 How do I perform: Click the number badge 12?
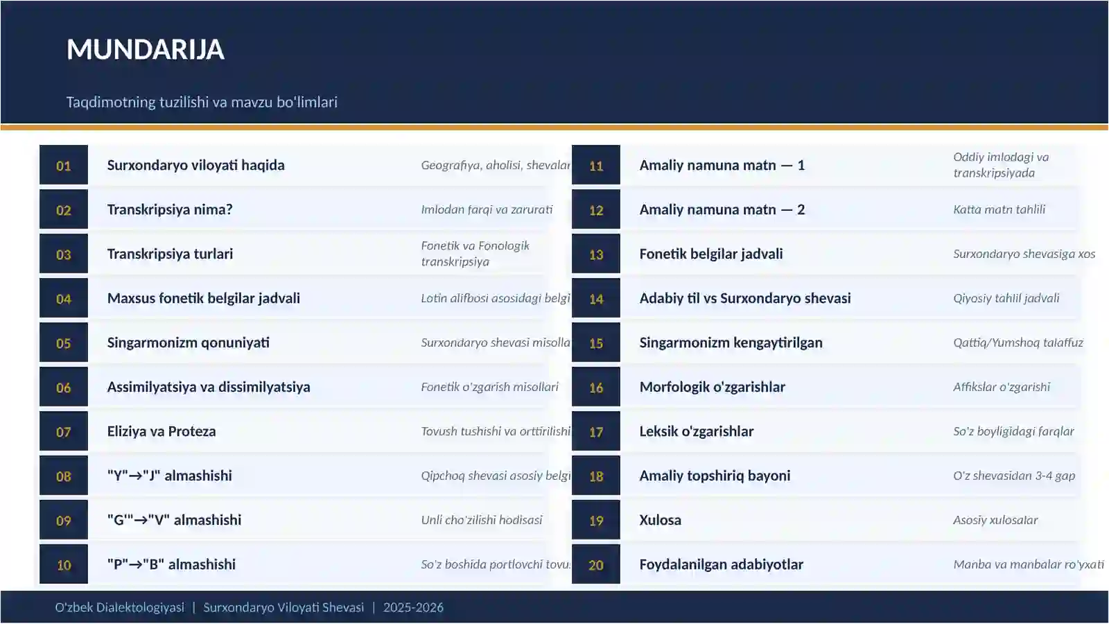point(596,209)
